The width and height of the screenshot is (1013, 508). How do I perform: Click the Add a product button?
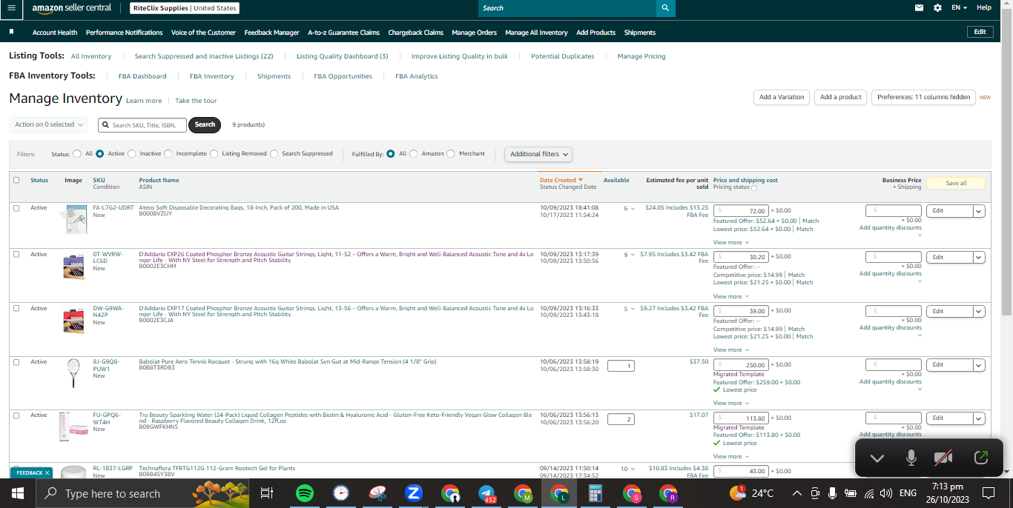click(840, 97)
